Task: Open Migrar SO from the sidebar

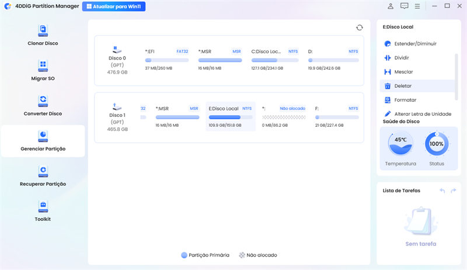Action: click(x=43, y=70)
